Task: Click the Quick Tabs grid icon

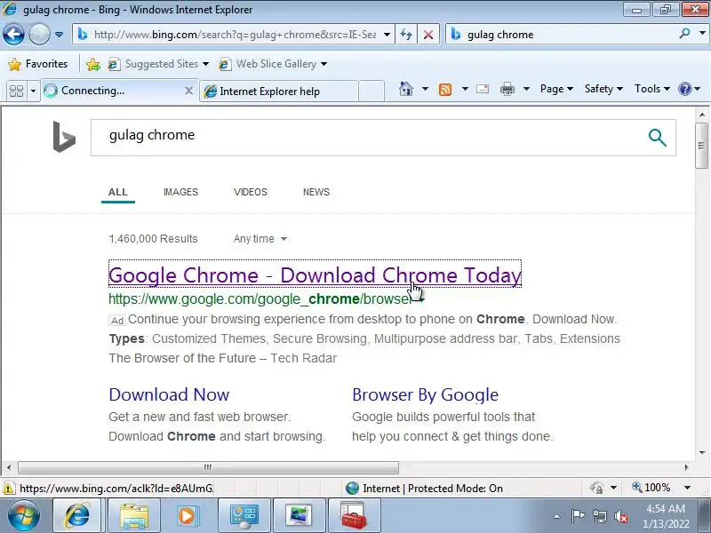Action: [x=16, y=91]
